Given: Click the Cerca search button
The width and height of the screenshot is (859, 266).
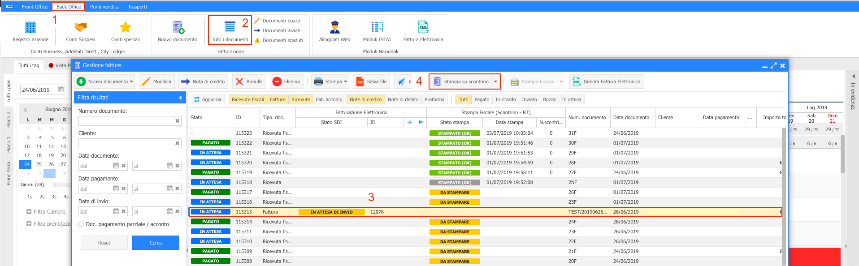Looking at the screenshot, I should pos(156,243).
